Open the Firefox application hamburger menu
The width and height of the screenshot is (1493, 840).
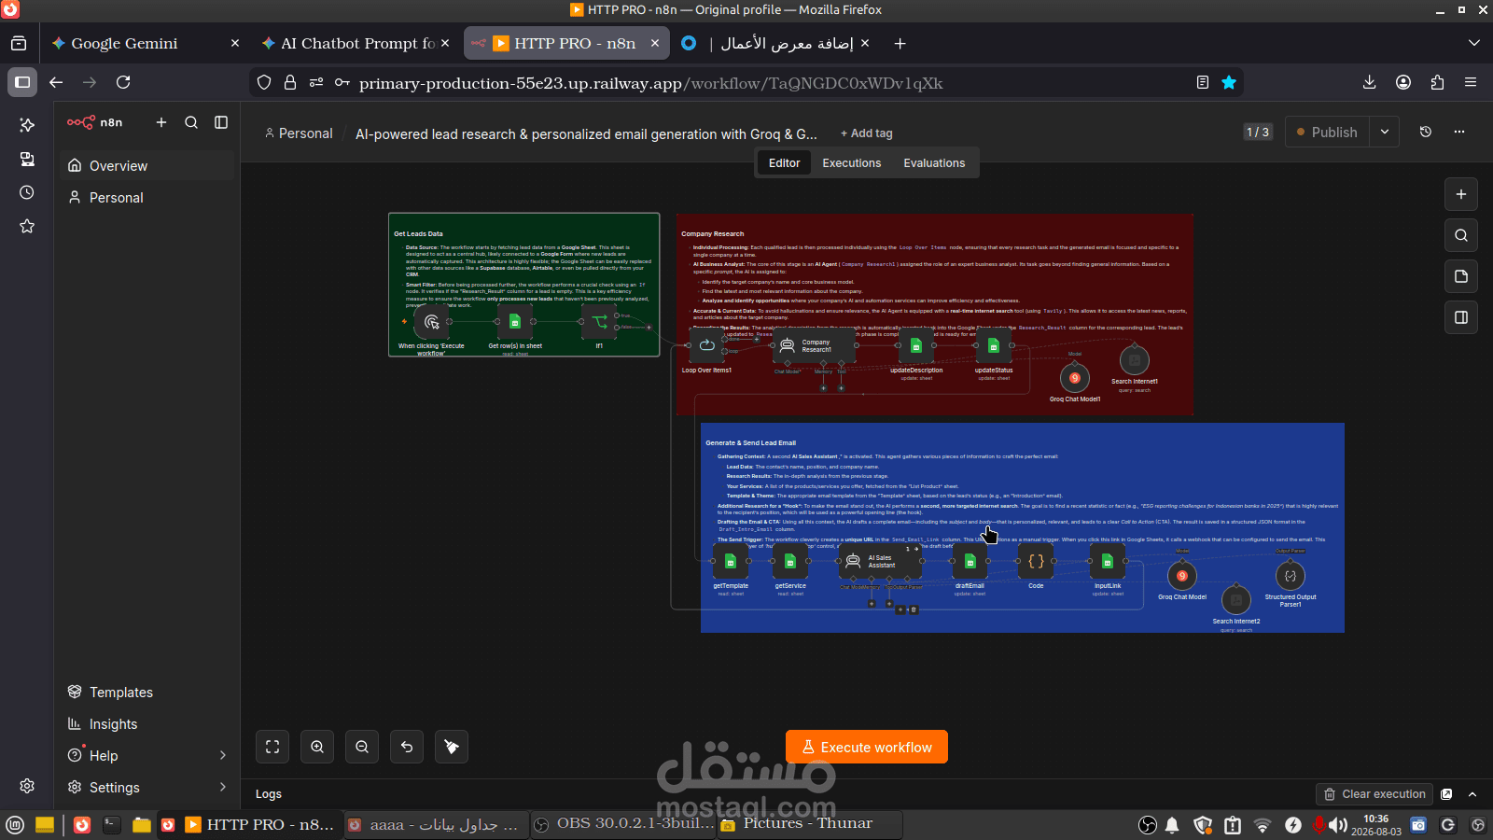[1471, 82]
